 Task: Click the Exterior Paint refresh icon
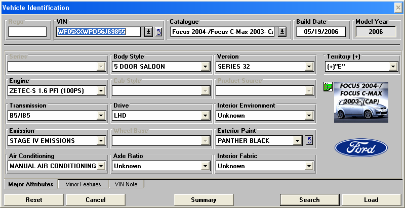point(309,140)
